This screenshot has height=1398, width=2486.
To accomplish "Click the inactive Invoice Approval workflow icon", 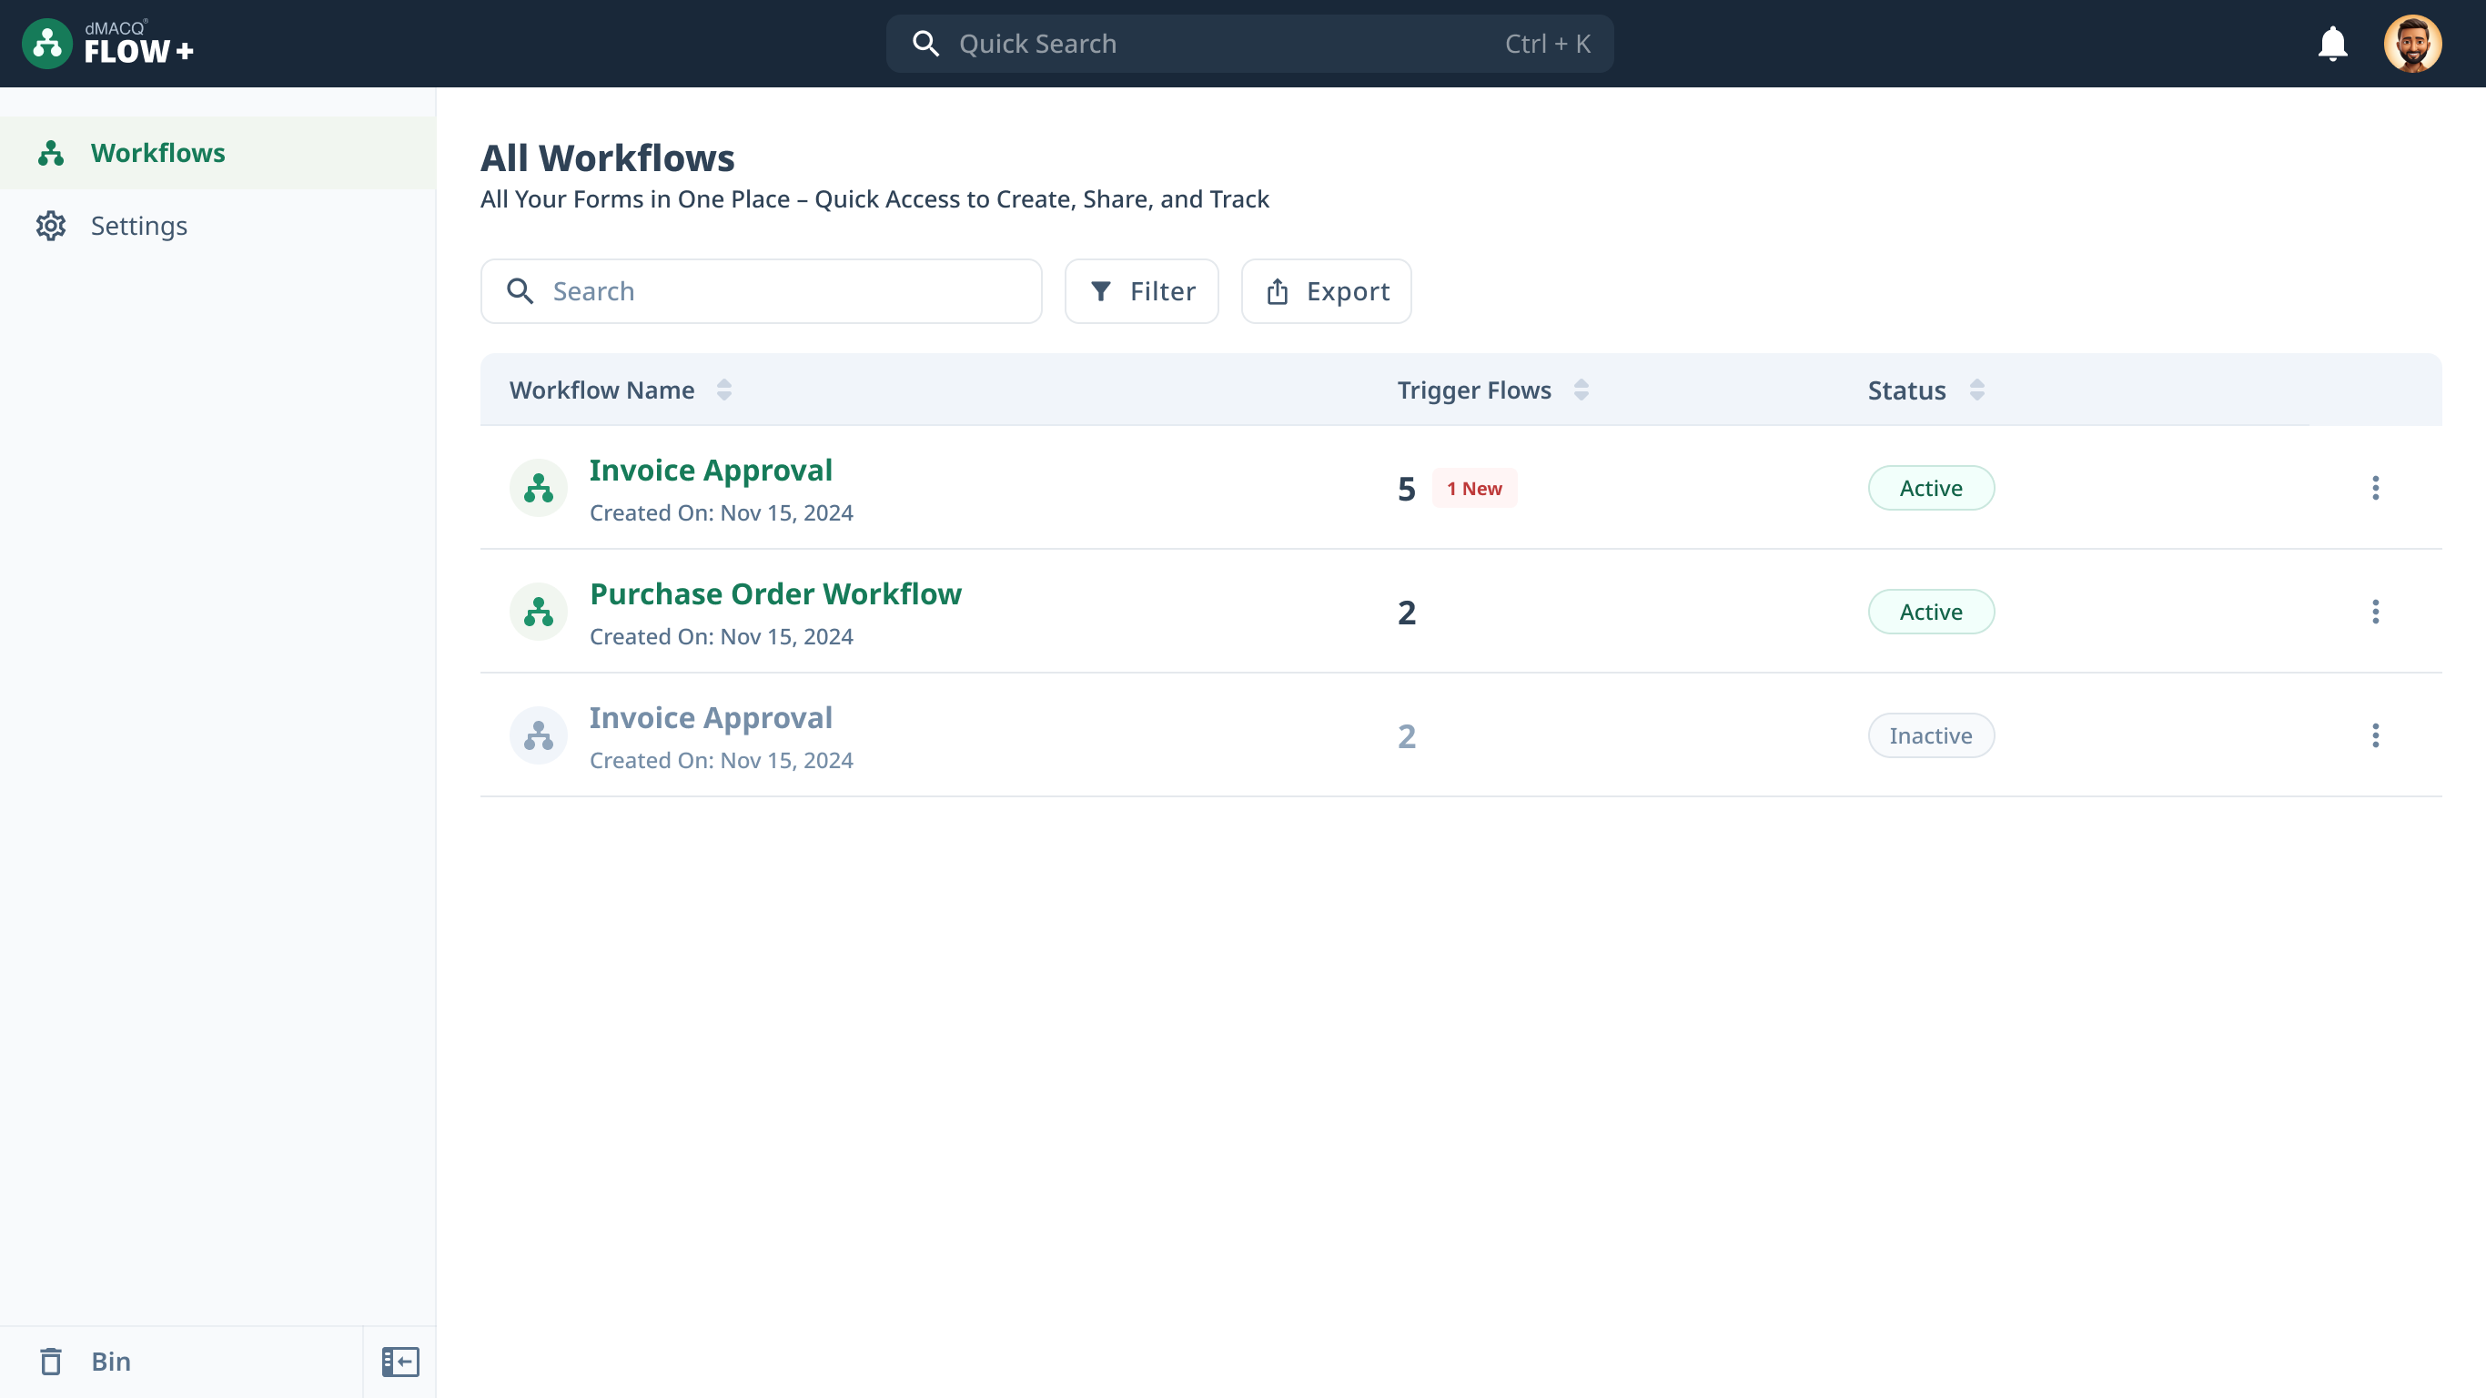I will (x=538, y=735).
